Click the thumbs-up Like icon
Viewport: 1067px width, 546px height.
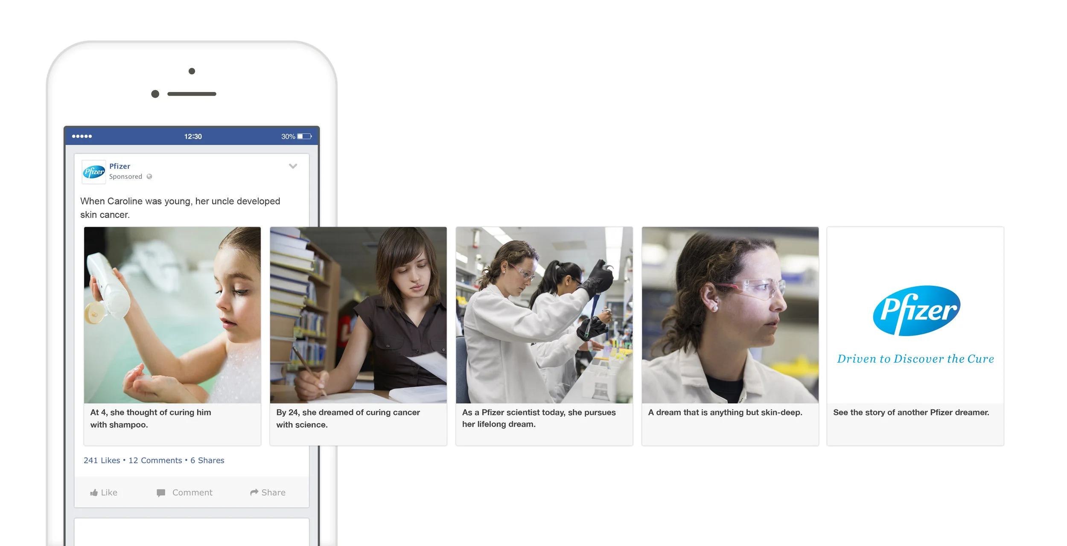coord(94,493)
